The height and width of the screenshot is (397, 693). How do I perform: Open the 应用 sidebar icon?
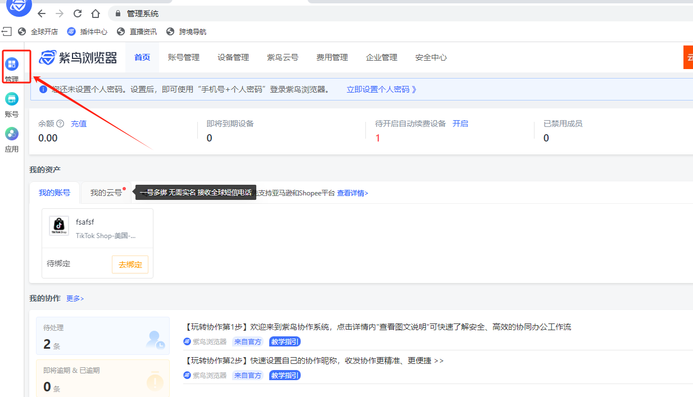12,134
